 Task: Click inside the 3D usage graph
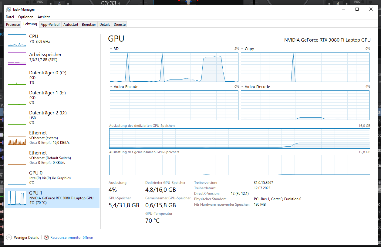tap(174, 67)
